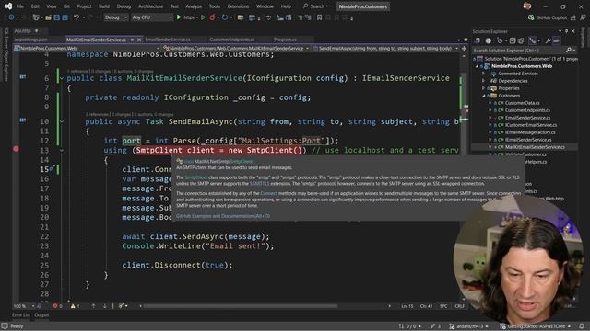Image resolution: width=590 pixels, height=331 pixels.
Task: Click the pending edits pencil in status bar
Action: 432,326
